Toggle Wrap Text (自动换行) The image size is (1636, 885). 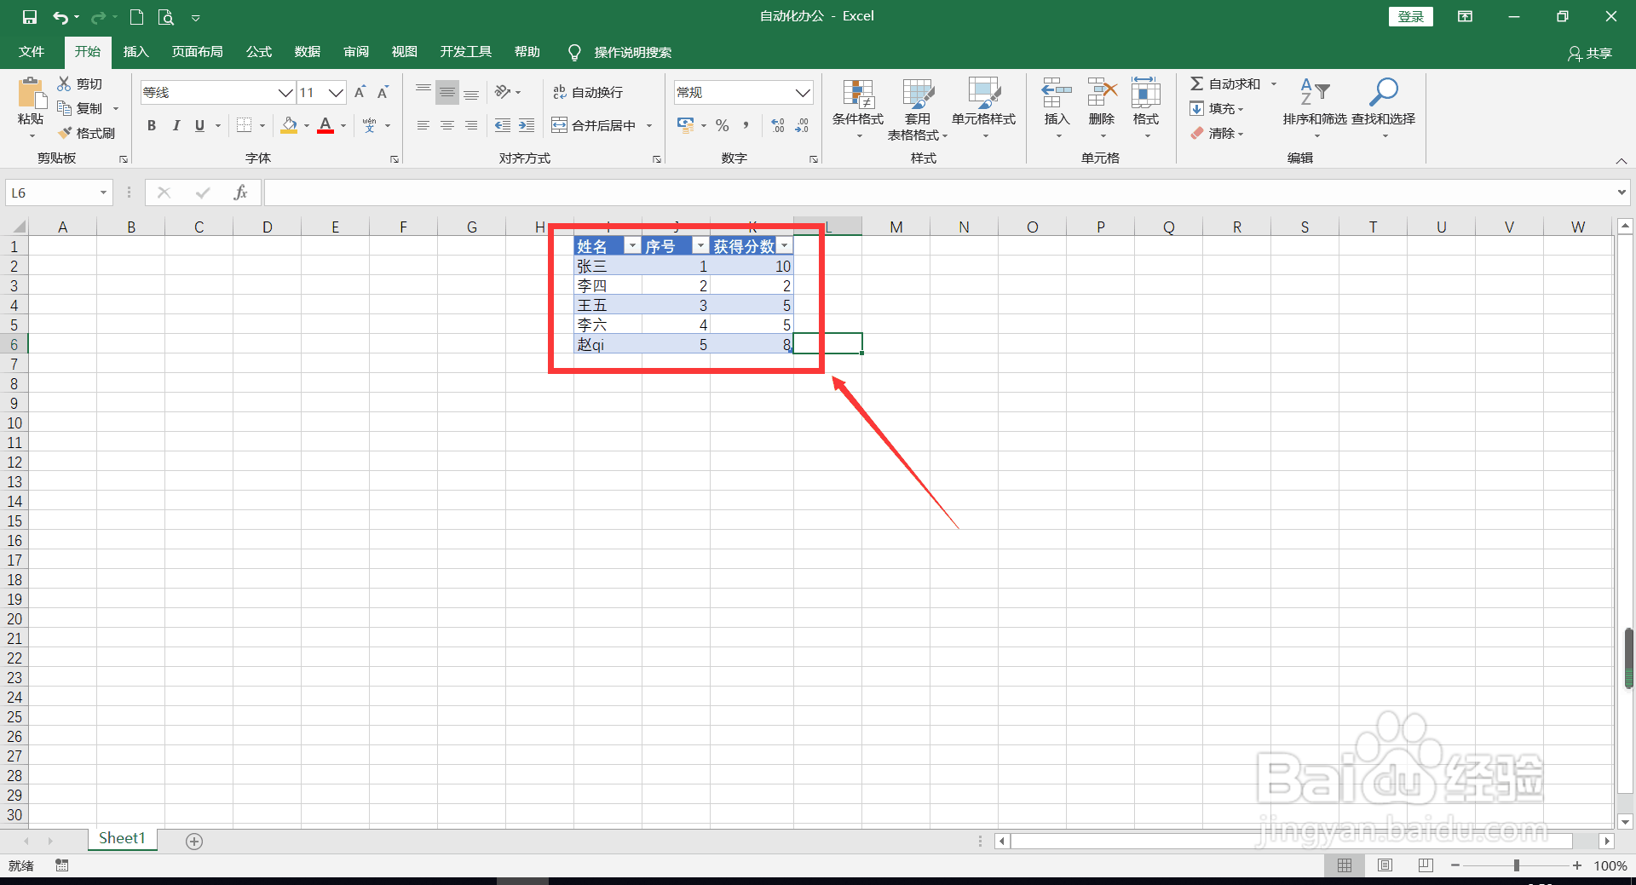(x=588, y=92)
